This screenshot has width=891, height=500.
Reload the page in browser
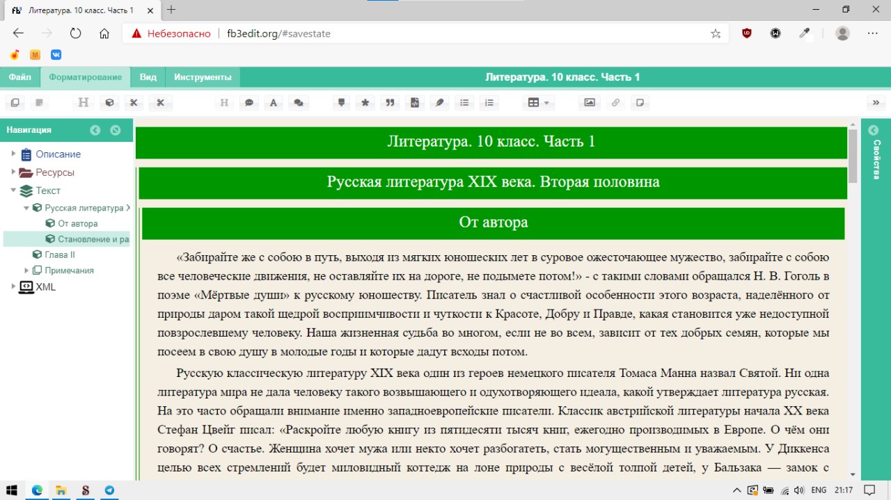point(75,33)
